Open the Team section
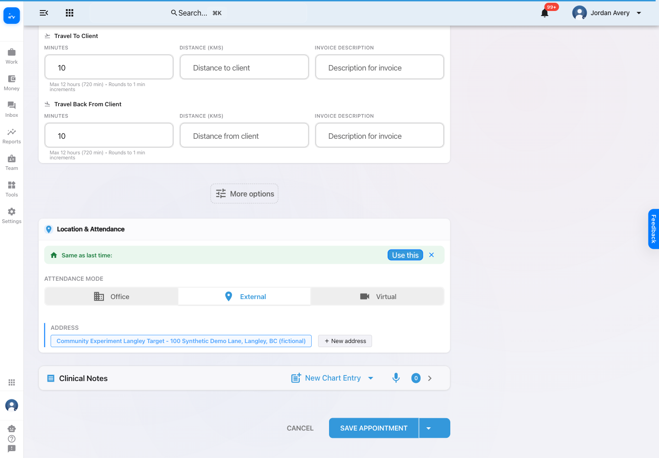Image resolution: width=659 pixels, height=458 pixels. coord(11,163)
